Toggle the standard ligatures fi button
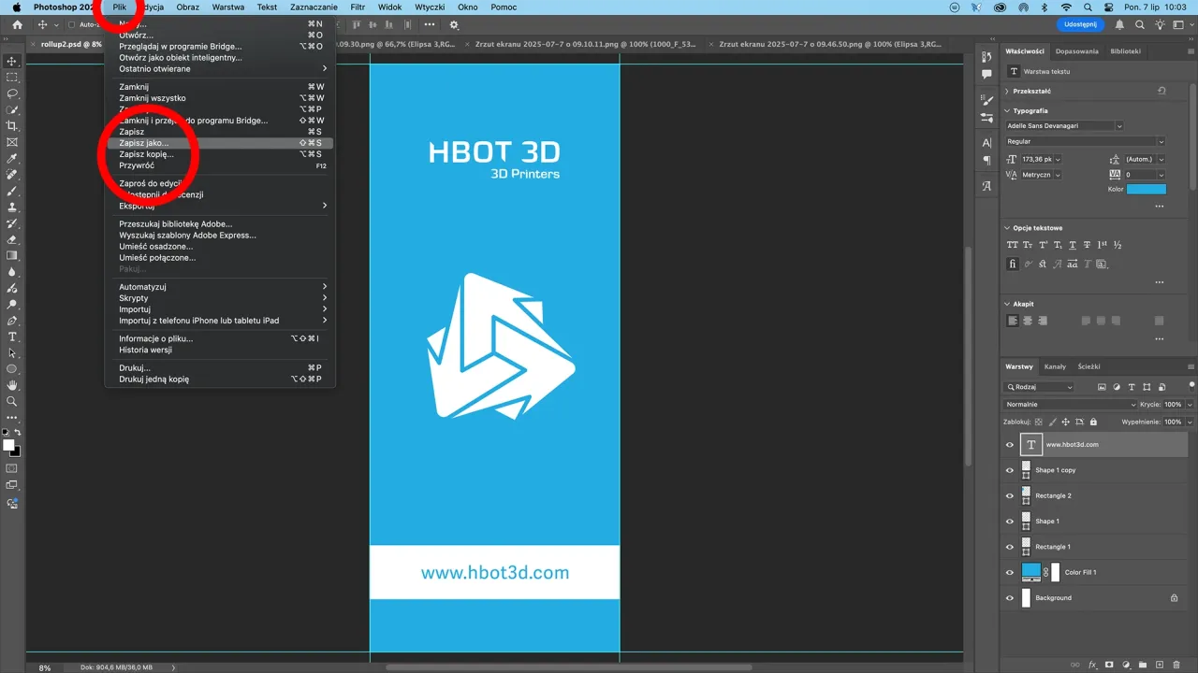Viewport: 1198px width, 673px height. point(1012,265)
